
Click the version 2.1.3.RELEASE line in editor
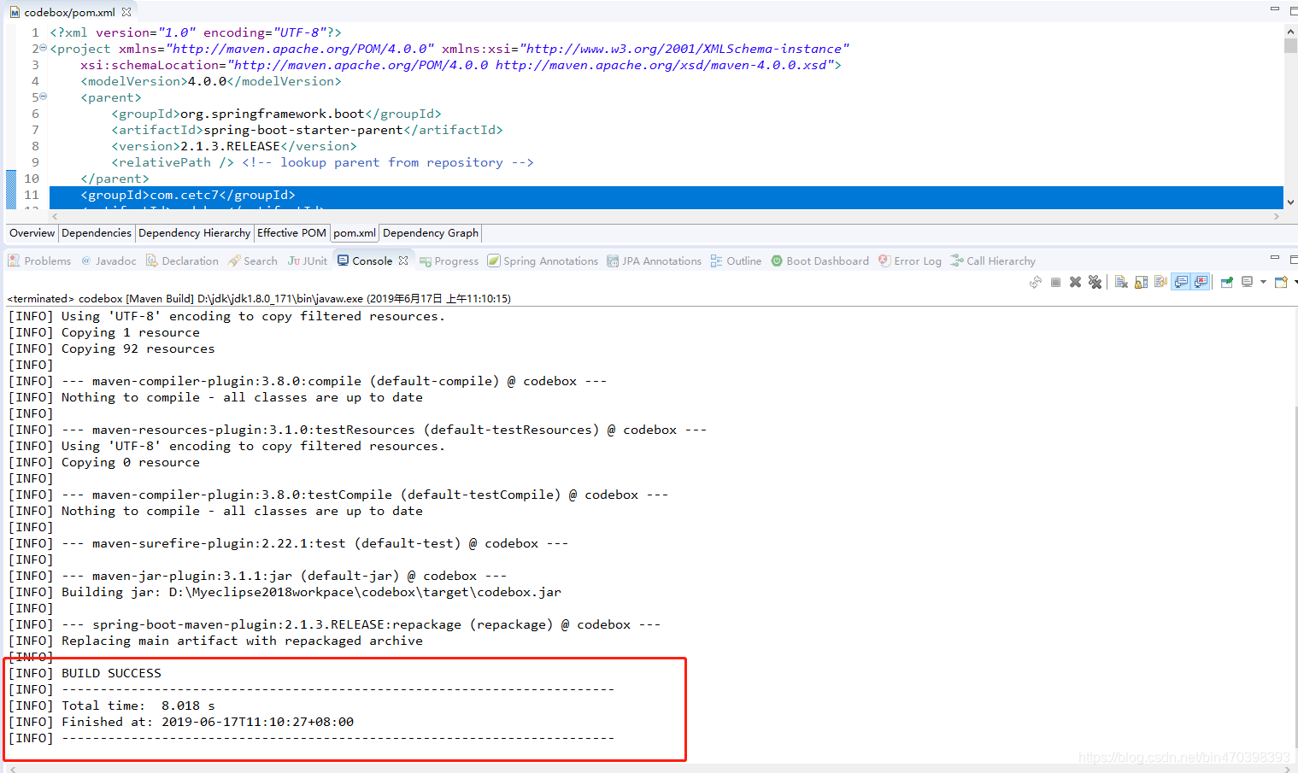[234, 146]
